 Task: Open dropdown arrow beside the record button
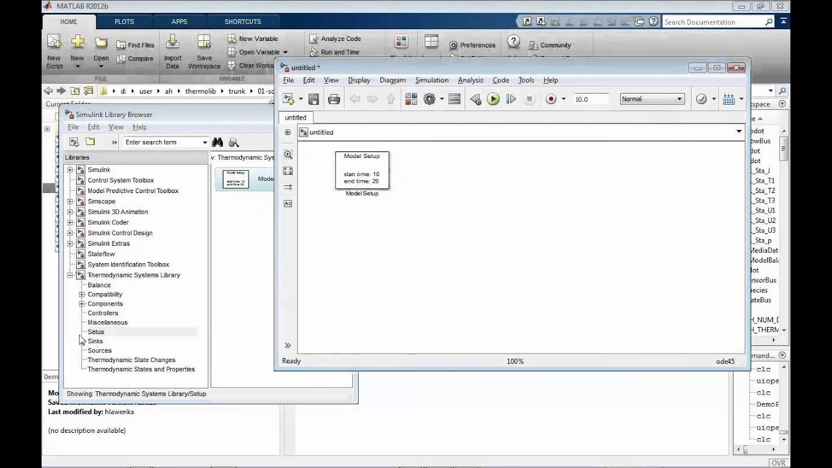564,99
